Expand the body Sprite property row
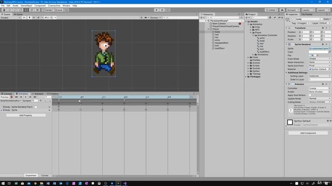332x186 pixels. 1,110
